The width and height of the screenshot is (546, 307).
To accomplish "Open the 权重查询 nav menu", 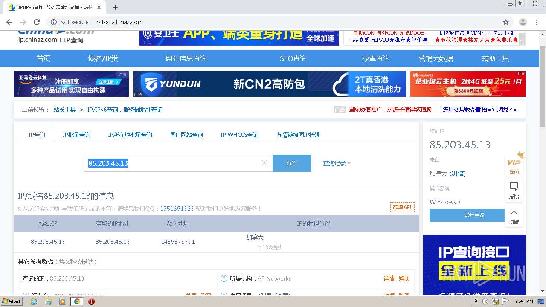I will (x=376, y=58).
